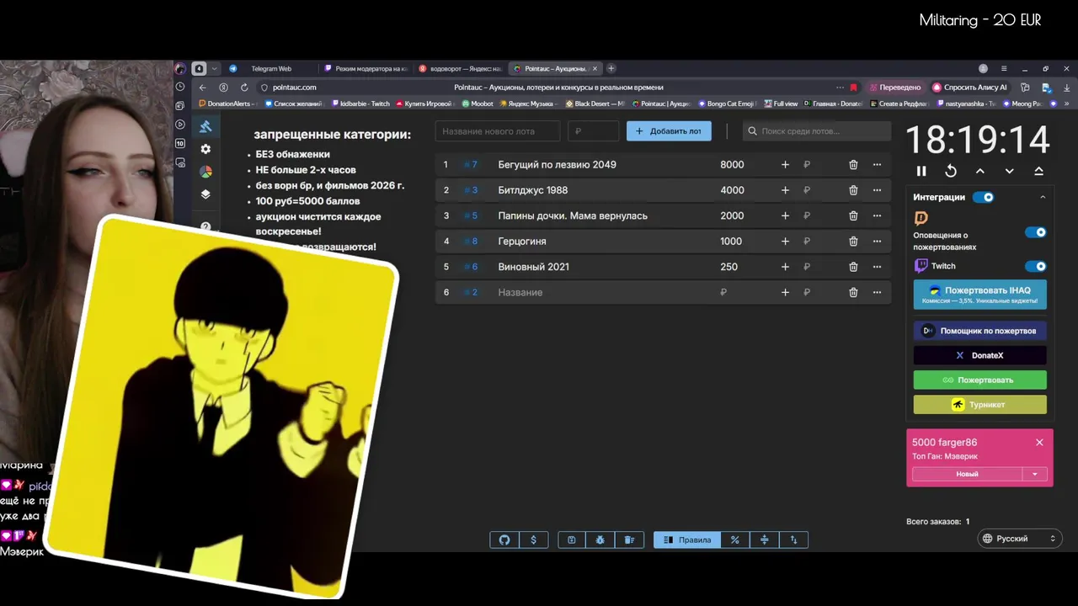The height and width of the screenshot is (606, 1078).
Task: Add amount plus for Бегущий по лезвию 2049
Action: pos(785,165)
